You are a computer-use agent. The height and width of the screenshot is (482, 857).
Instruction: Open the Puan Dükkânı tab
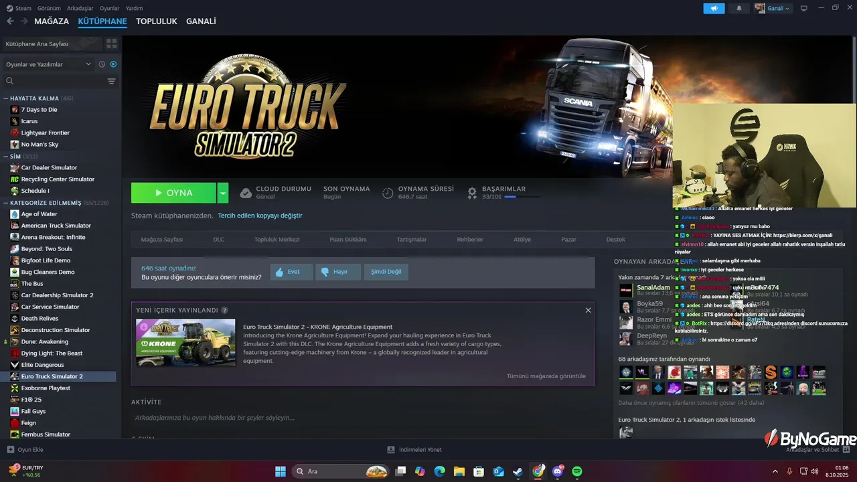(x=348, y=239)
